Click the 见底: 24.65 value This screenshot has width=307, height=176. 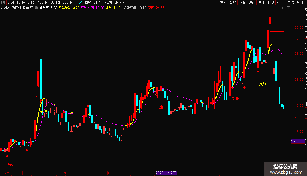tap(156, 8)
